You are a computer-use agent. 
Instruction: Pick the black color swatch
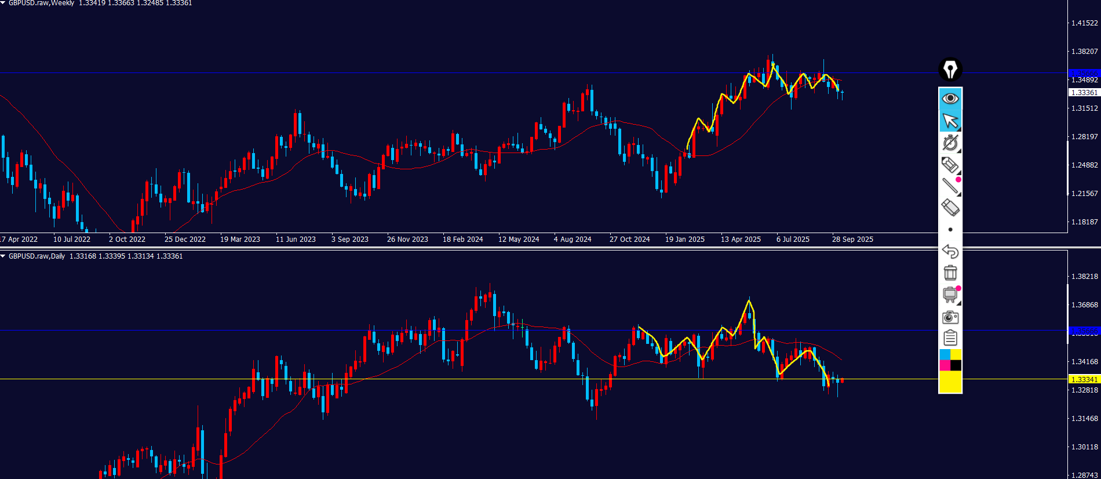tap(956, 365)
